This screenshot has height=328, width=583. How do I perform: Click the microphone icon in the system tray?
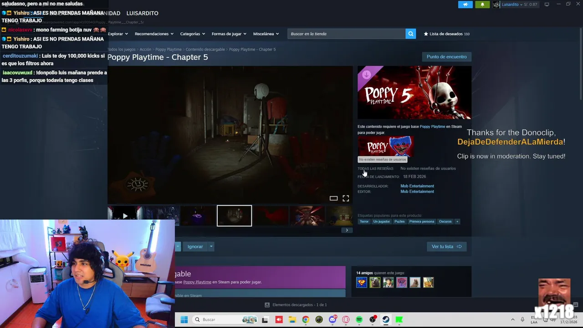pyautogui.click(x=522, y=320)
